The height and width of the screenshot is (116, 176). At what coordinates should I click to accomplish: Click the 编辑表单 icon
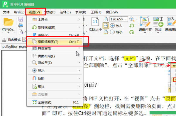tap(171, 22)
